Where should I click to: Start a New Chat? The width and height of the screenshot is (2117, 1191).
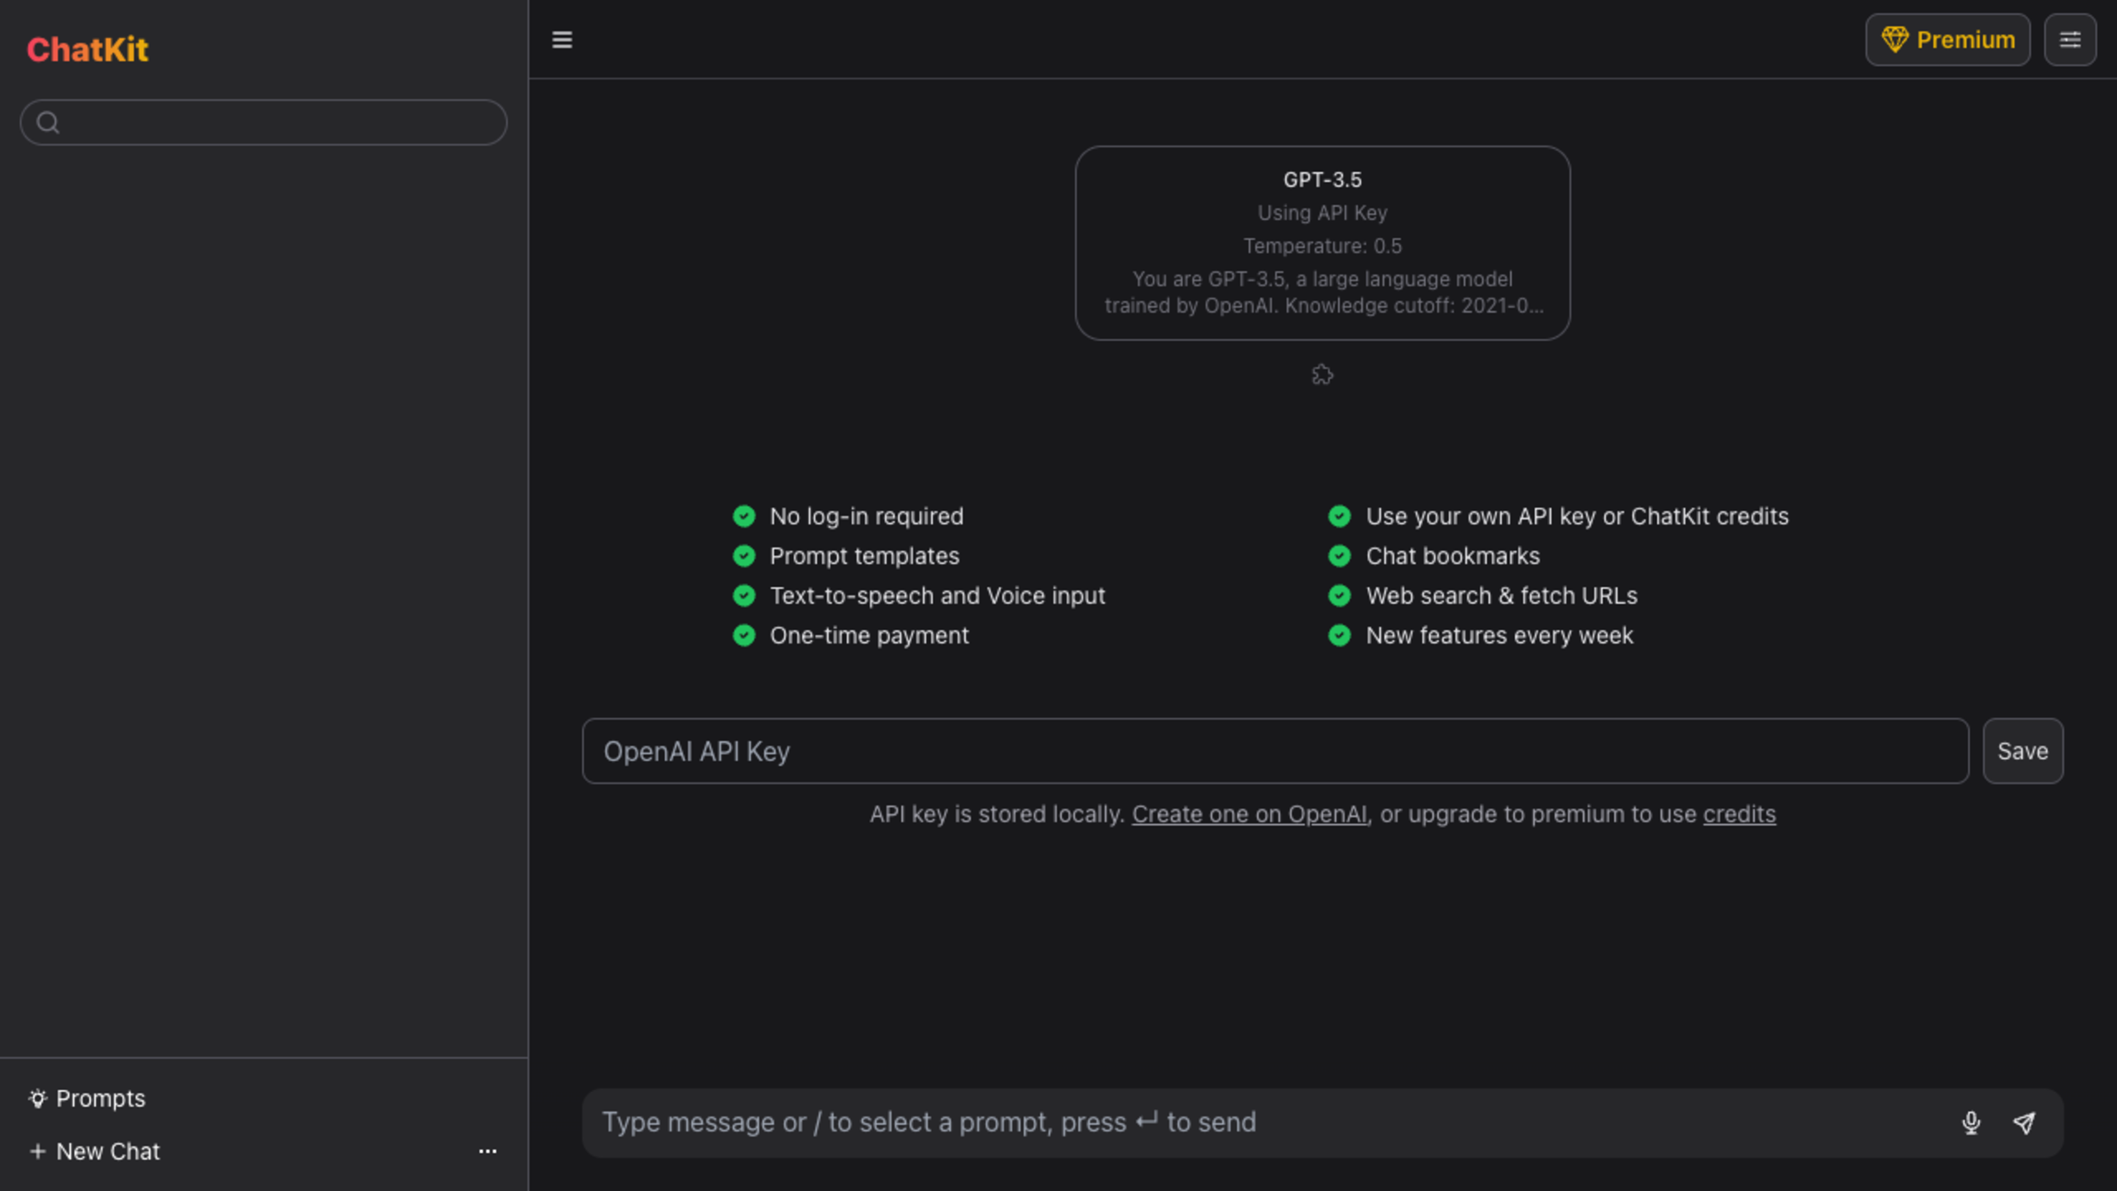point(94,1151)
